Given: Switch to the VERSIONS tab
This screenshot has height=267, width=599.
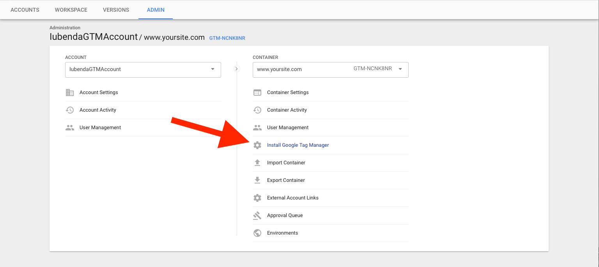Looking at the screenshot, I should tap(116, 9).
